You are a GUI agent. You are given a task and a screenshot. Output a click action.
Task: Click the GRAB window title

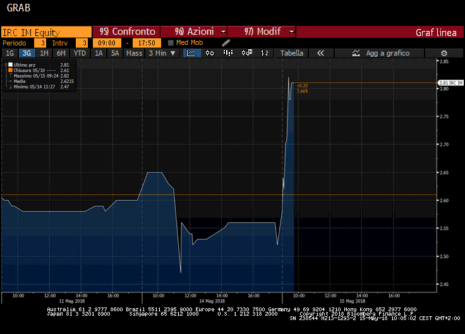point(18,8)
